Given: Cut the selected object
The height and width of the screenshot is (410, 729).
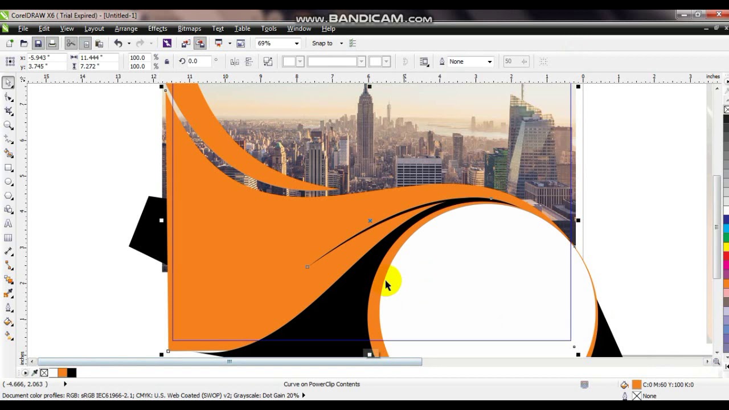Looking at the screenshot, I should click(71, 43).
